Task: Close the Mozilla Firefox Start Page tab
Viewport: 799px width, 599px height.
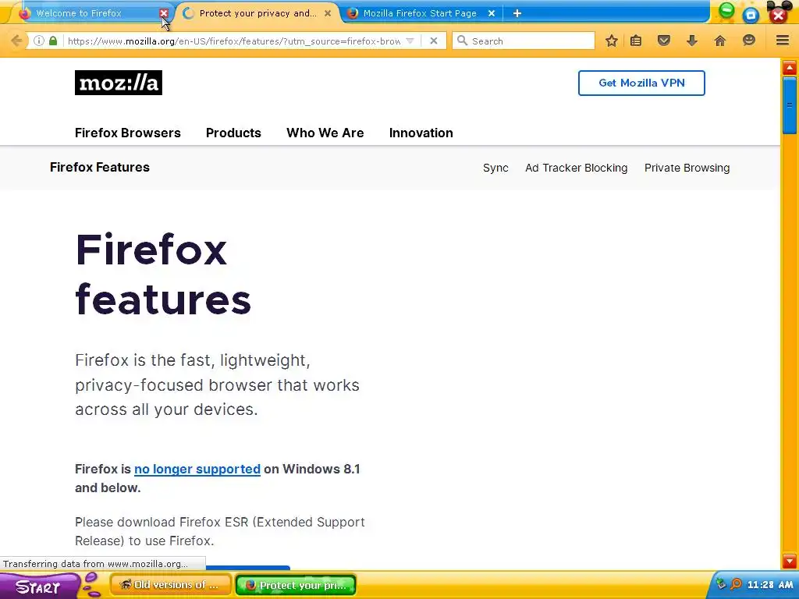Action: [492, 13]
